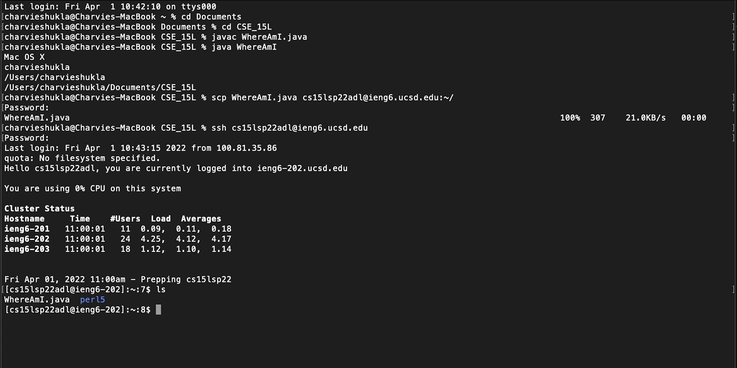Select the ieng6-203 hostname in cluster table
Screen dimensions: 737x368
click(x=27, y=249)
